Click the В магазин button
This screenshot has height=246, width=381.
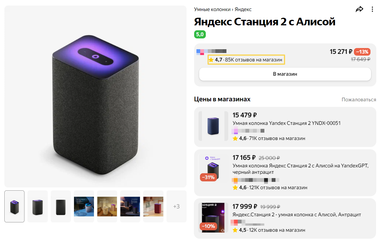285,74
